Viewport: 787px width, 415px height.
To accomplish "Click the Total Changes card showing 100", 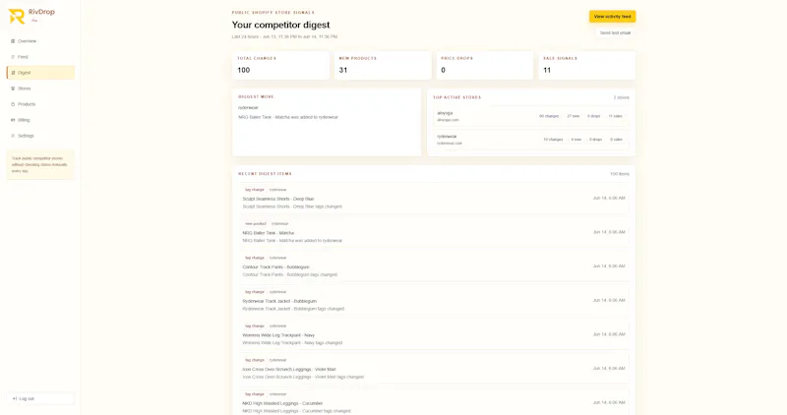I will click(x=280, y=65).
